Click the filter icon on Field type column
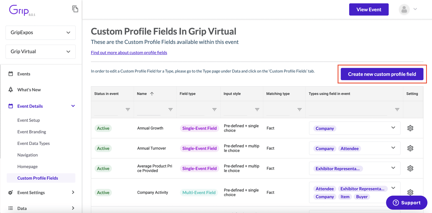Image resolution: width=432 pixels, height=213 pixels. pos(214,109)
